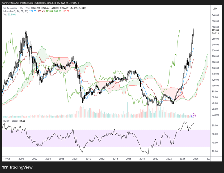224x173 pixels.
Task: Click the TradingView logo icon
Action: click(x=5, y=167)
